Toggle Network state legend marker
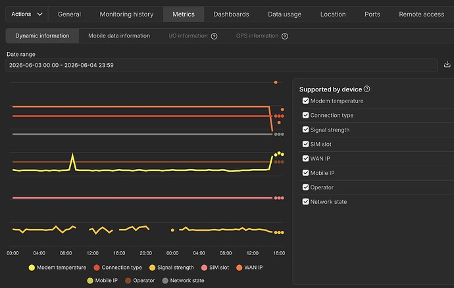Screen dimensions: 454x288 tap(165, 281)
